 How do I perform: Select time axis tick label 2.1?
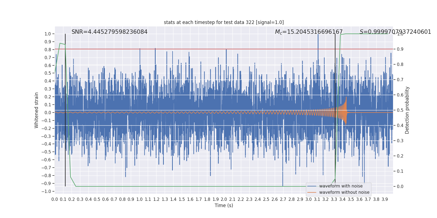pos(232,199)
